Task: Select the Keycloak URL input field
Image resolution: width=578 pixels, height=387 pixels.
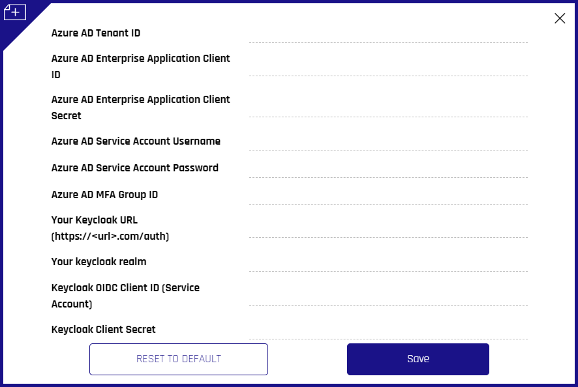Action: click(x=388, y=230)
